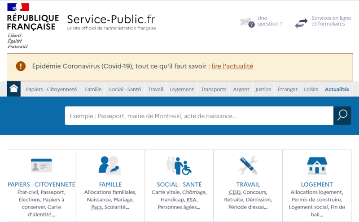Click 'CDD, Concours, Retraite, Démission' text

[248, 200]
